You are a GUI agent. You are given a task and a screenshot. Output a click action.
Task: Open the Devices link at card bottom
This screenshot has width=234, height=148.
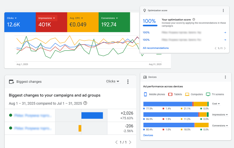(148, 135)
